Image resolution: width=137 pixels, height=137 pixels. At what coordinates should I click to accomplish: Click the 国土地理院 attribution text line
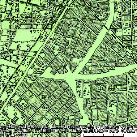tap(68, 127)
